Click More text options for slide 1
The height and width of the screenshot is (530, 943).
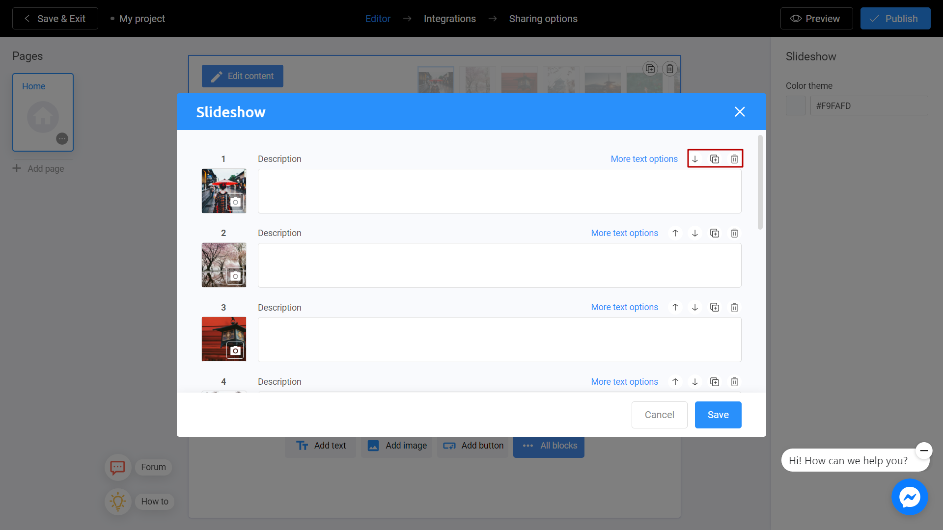644,159
